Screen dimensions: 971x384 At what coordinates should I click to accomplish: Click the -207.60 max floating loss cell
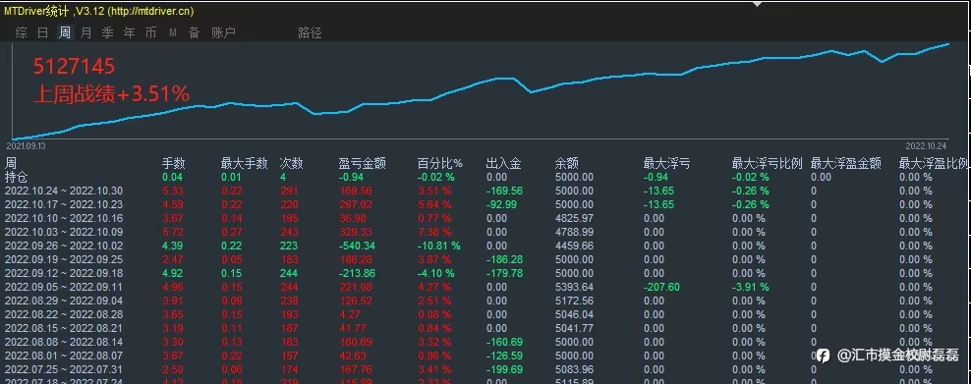click(x=661, y=287)
